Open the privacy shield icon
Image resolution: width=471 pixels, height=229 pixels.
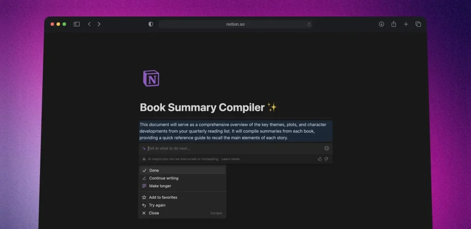(x=151, y=24)
